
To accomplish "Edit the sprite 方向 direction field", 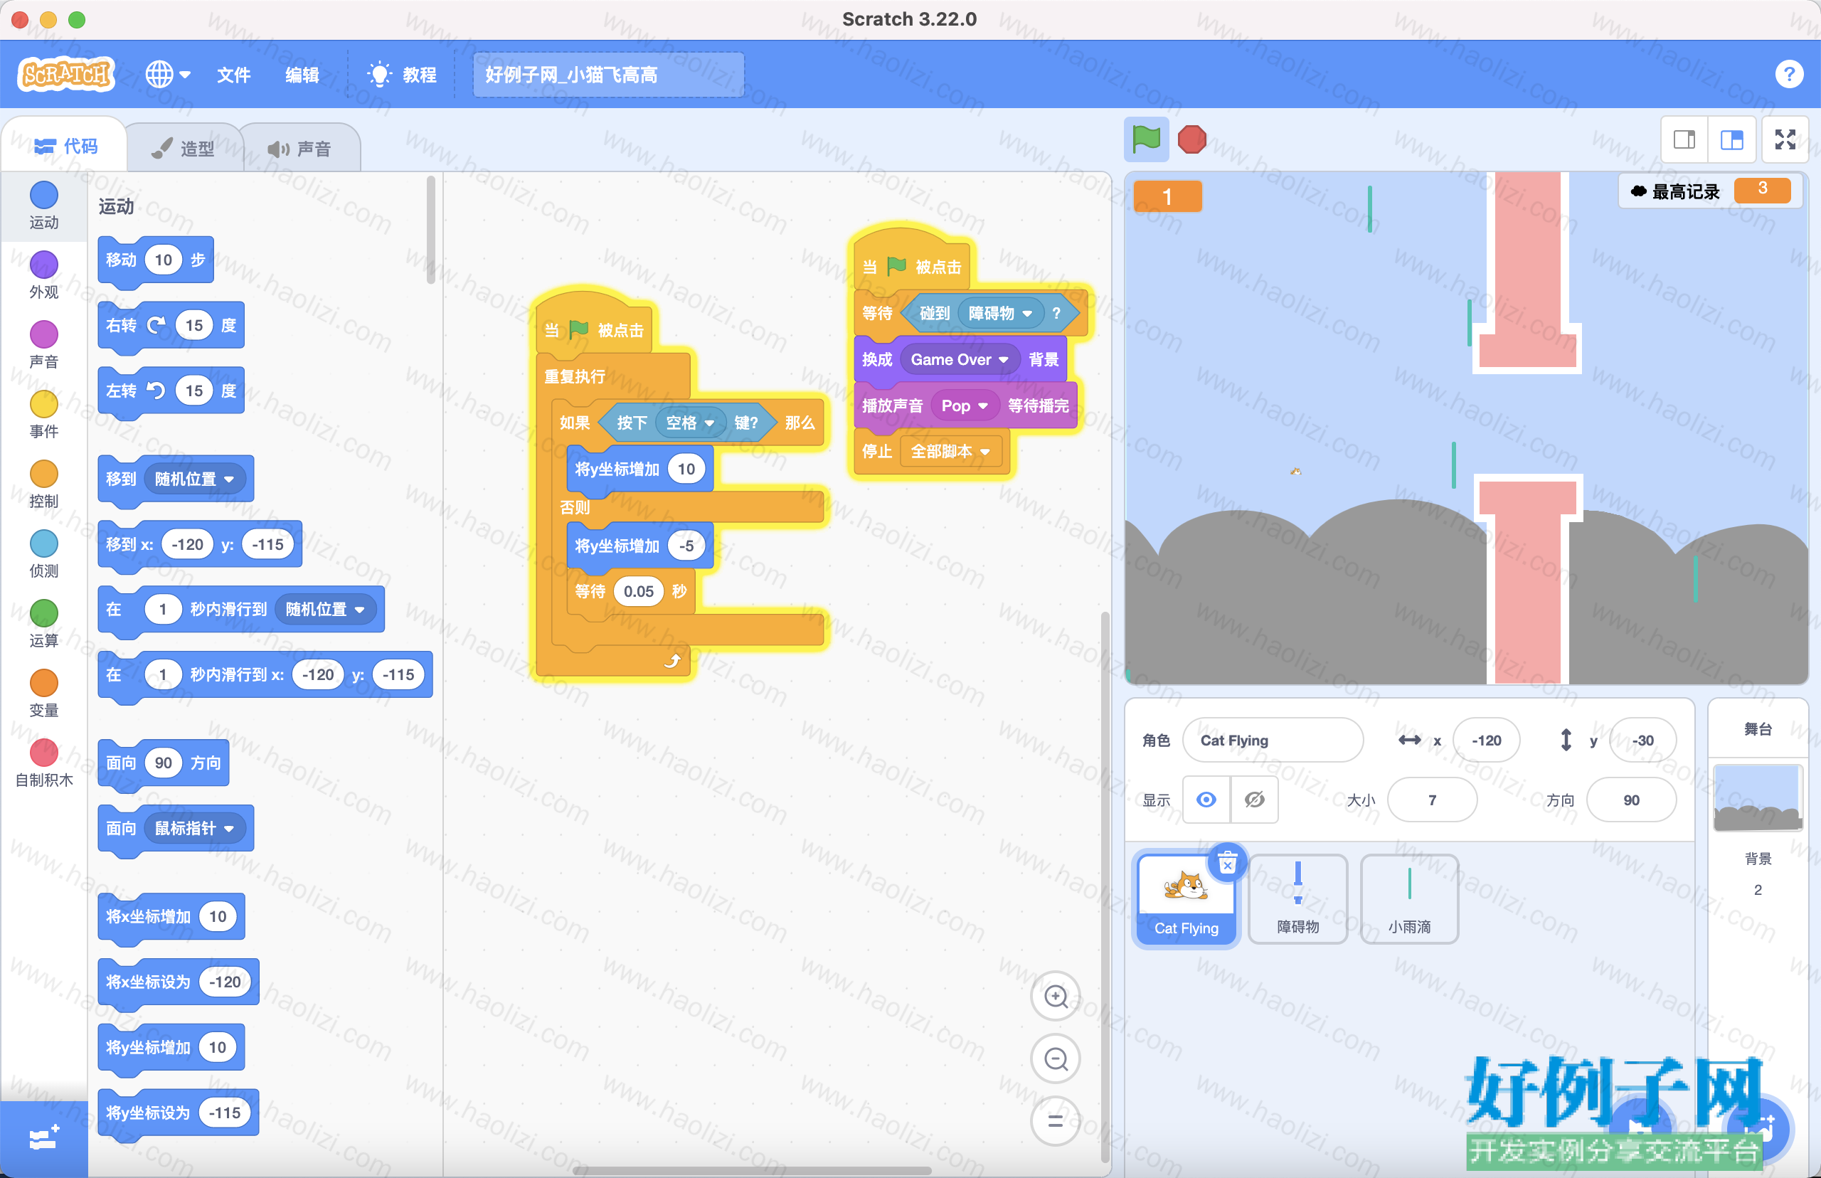I will pyautogui.click(x=1631, y=800).
